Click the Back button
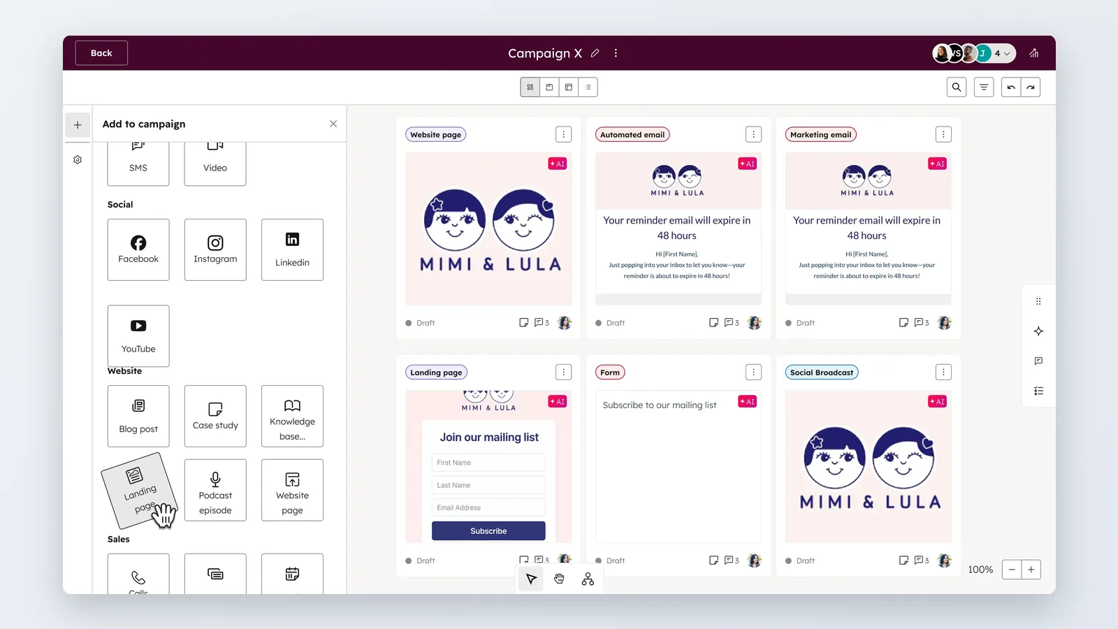This screenshot has width=1118, height=629. (x=101, y=53)
